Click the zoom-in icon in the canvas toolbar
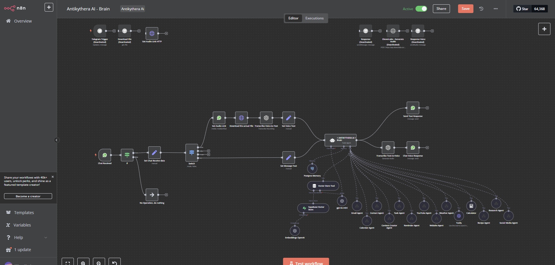 [83, 263]
